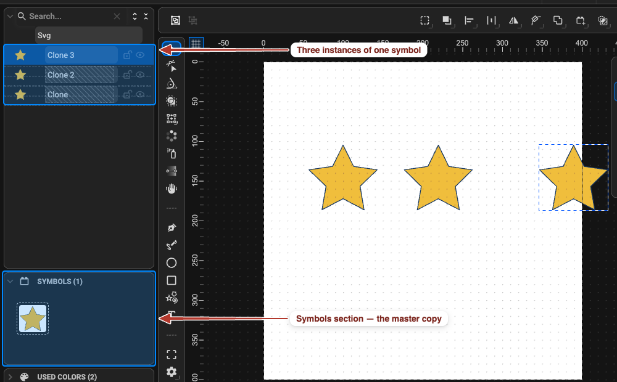Select the freehand pencil path tool
Screen dimensions: 617x382
pos(171,245)
